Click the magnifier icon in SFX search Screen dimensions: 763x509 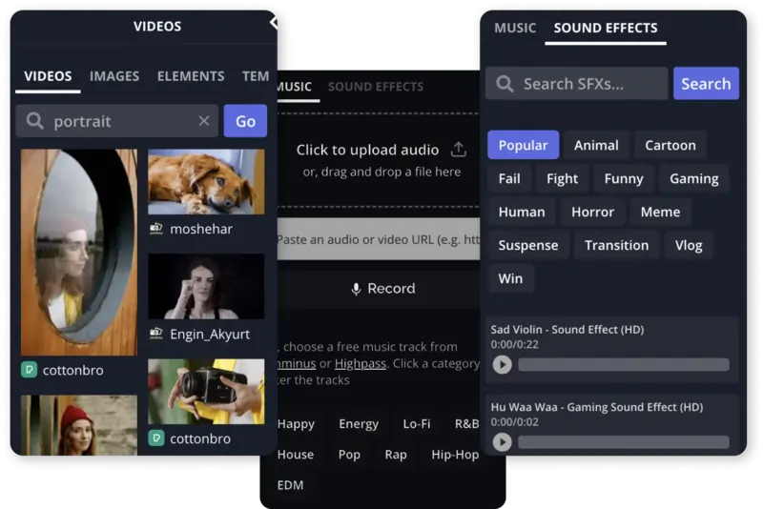tap(505, 84)
